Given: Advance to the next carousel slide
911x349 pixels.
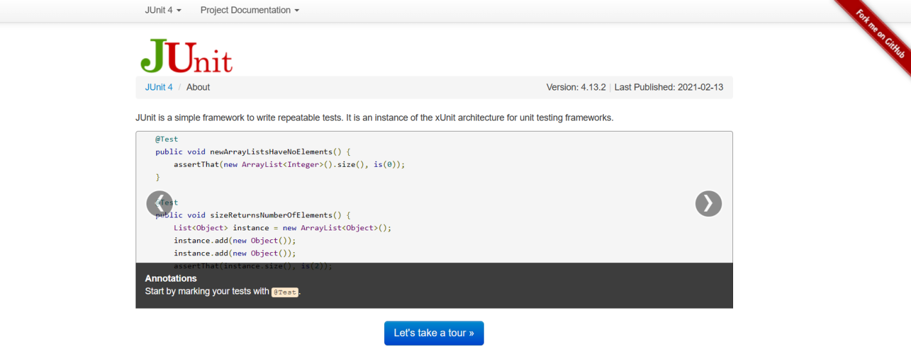Looking at the screenshot, I should pyautogui.click(x=708, y=203).
